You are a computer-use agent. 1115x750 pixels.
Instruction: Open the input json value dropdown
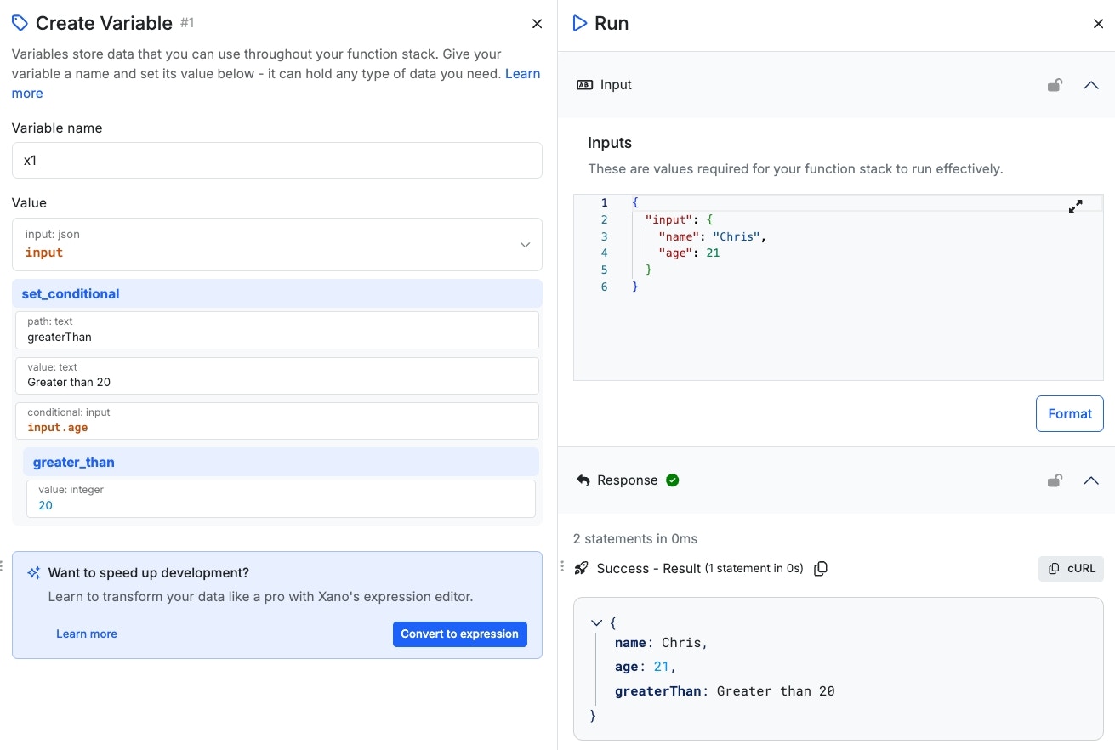525,245
